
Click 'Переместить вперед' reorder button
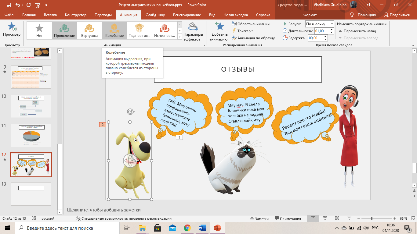click(358, 38)
